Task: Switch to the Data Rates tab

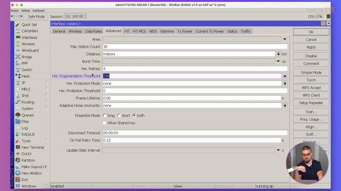Action: (x=94, y=31)
